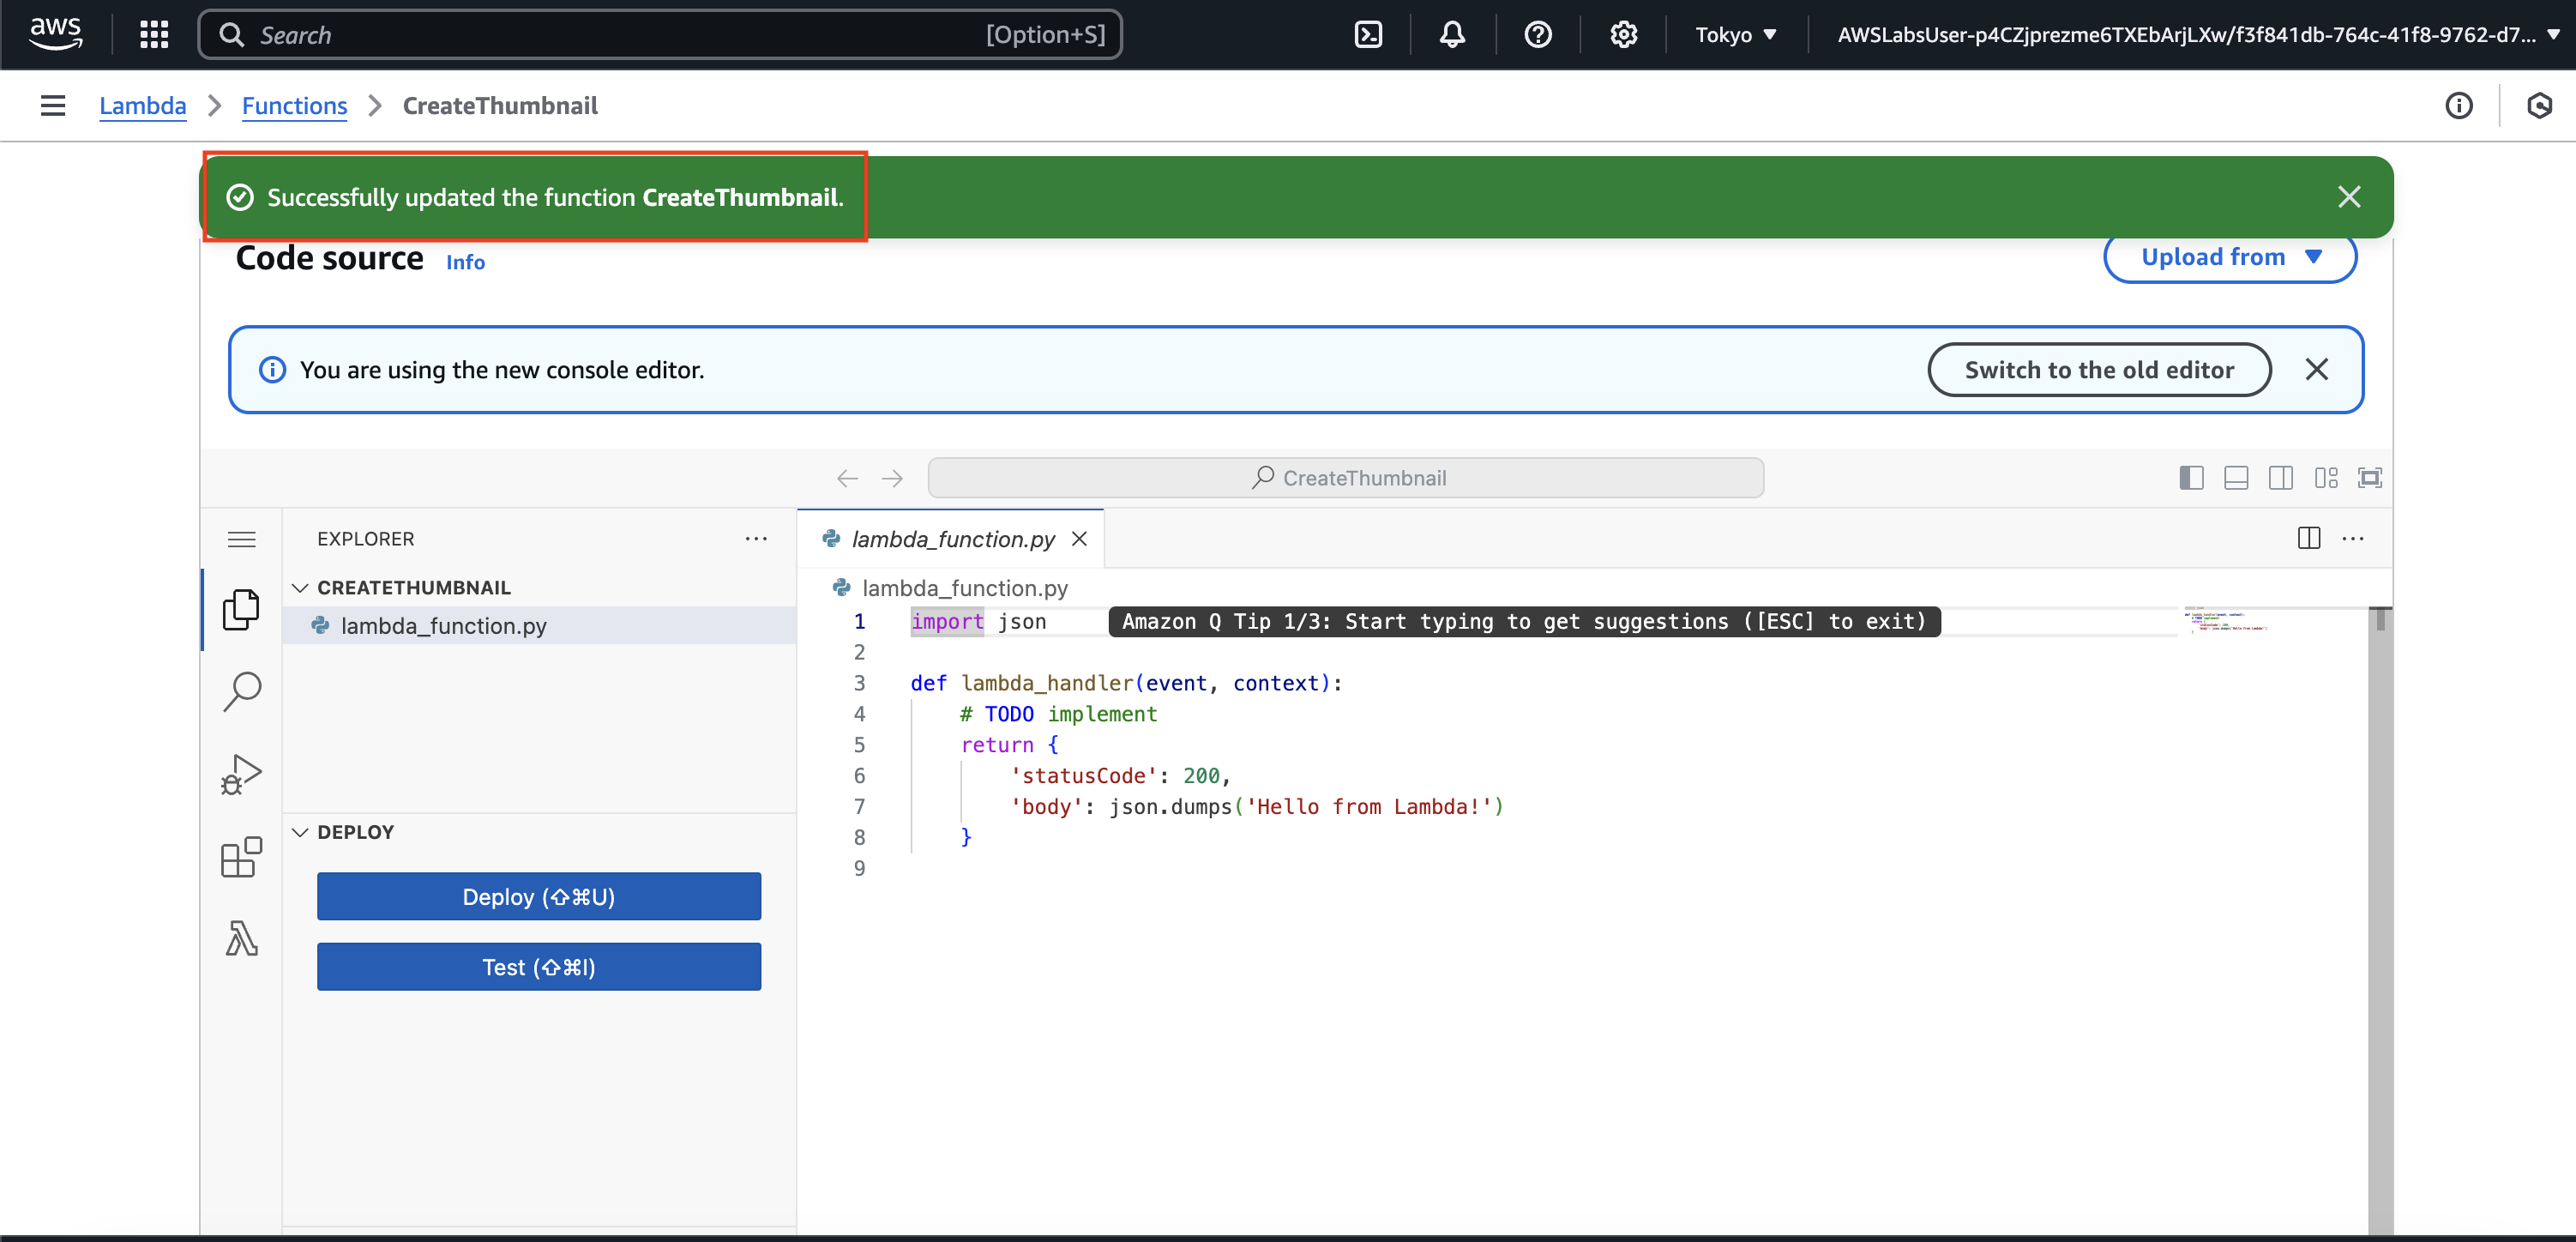Viewport: 2576px width, 1242px height.
Task: Open the editor application menu icon
Action: click(x=242, y=539)
